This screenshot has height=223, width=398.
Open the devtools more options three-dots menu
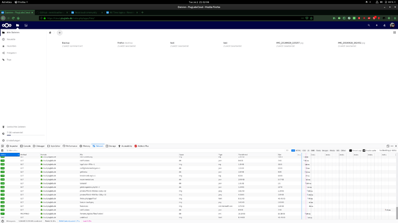(x=392, y=146)
